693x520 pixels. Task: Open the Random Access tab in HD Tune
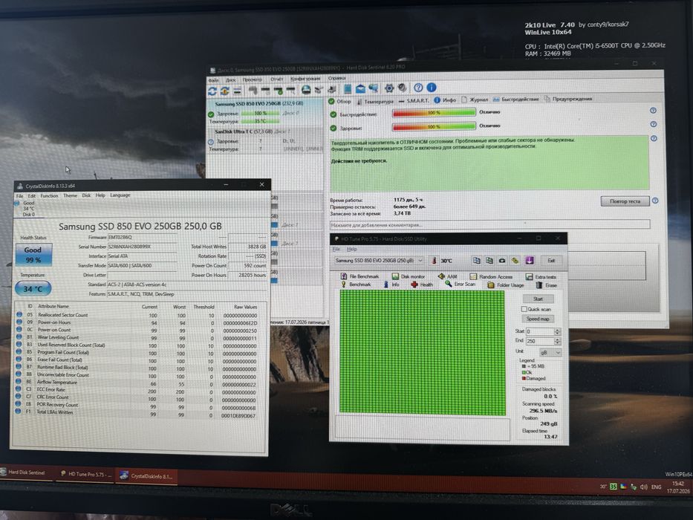[x=491, y=277]
